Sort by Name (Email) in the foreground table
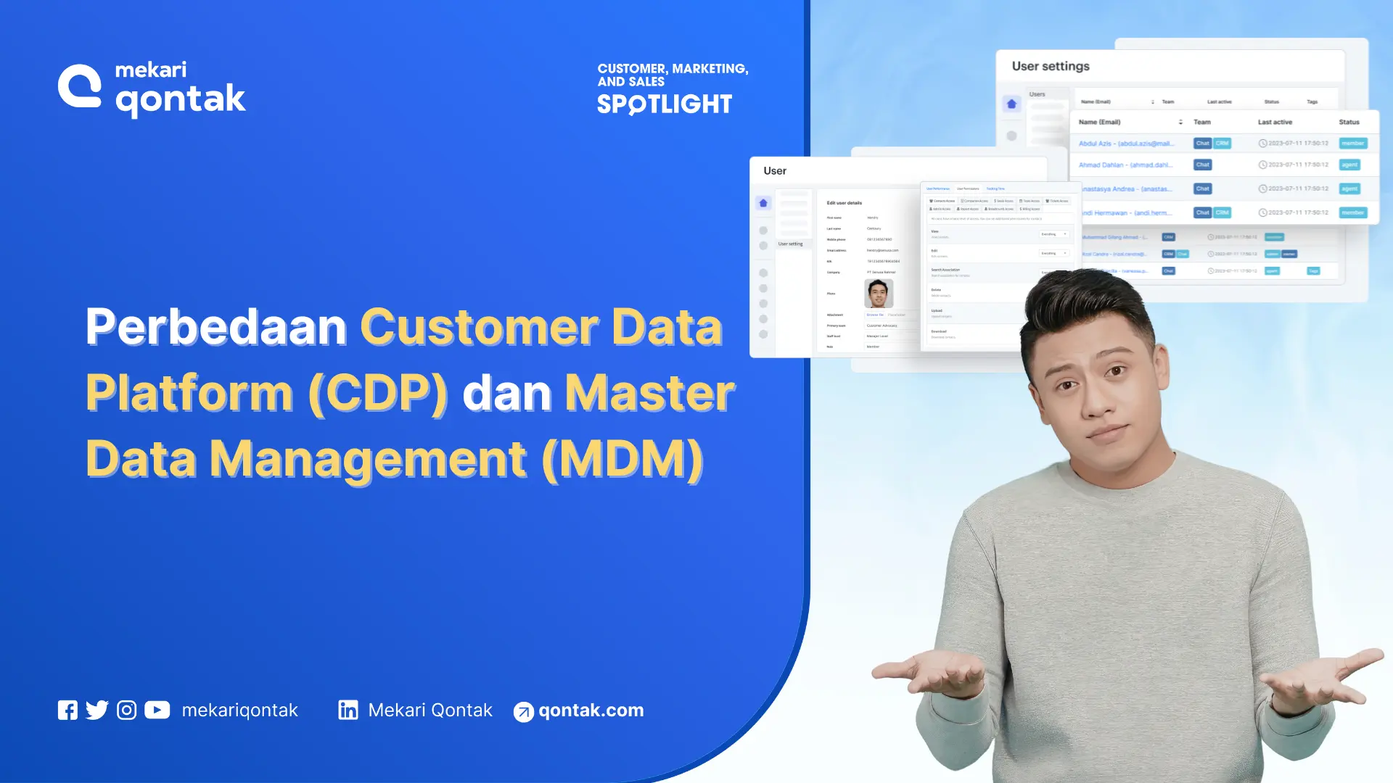This screenshot has width=1393, height=783. click(x=1180, y=122)
